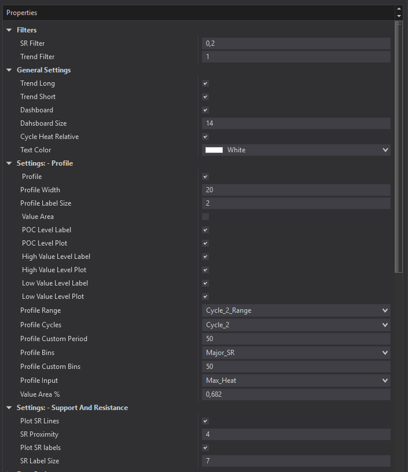408x472 pixels.
Task: Open the Text Color dropdown
Action: [x=385, y=150]
